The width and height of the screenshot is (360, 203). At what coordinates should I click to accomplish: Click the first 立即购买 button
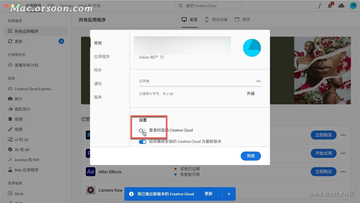coord(323,135)
